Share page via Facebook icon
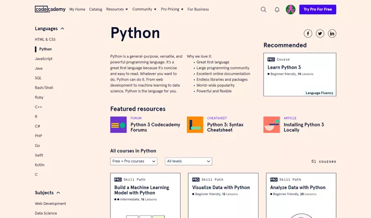Viewport: 371px width, 218px height. point(308,34)
